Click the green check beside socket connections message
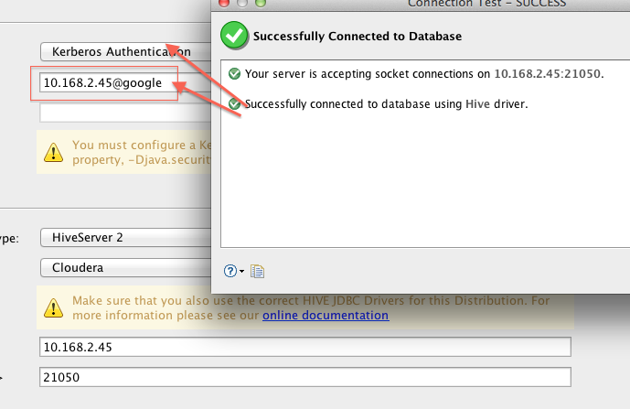This screenshot has width=630, height=409. pyautogui.click(x=235, y=73)
